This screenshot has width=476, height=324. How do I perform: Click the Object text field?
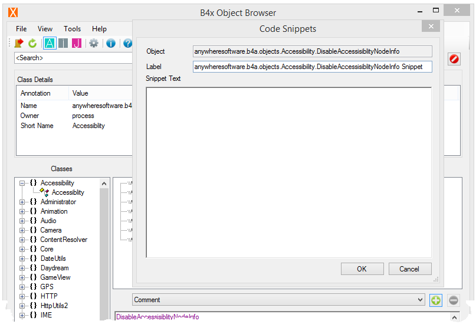coord(313,51)
